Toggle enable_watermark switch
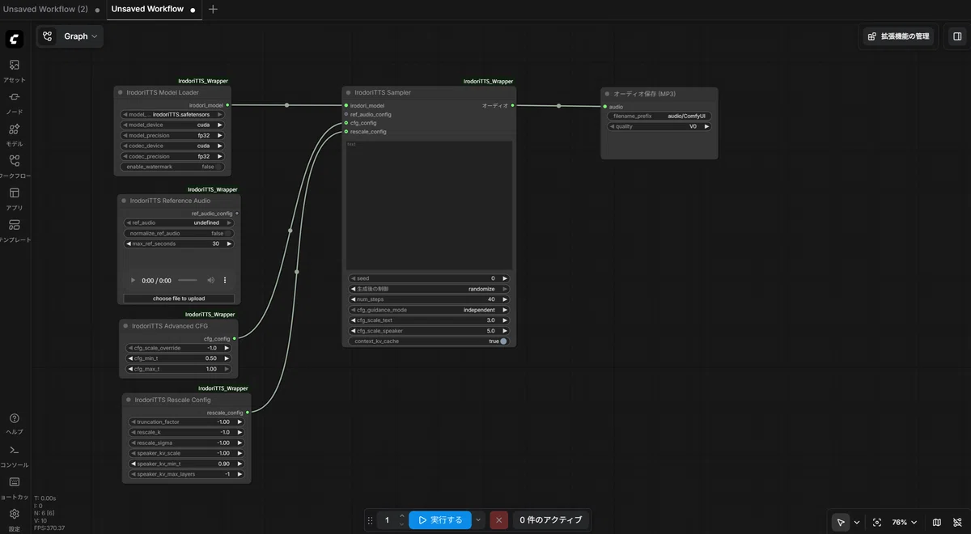The width and height of the screenshot is (971, 534). pyautogui.click(x=218, y=167)
